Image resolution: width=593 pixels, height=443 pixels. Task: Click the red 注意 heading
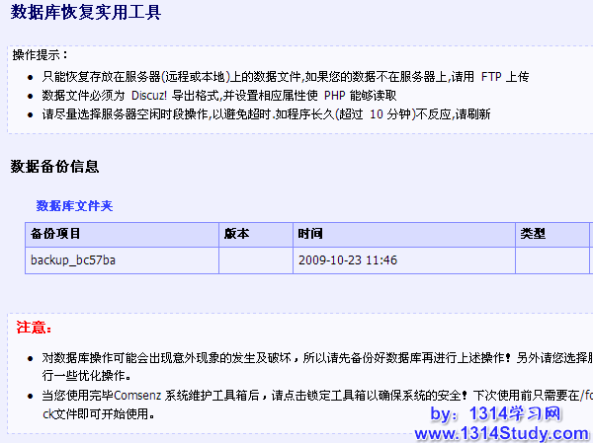click(35, 327)
